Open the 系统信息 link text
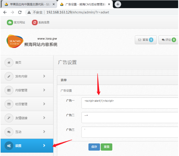 pos(44,23)
